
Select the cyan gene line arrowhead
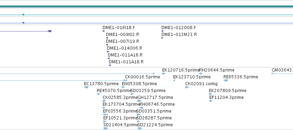click(23, 15)
